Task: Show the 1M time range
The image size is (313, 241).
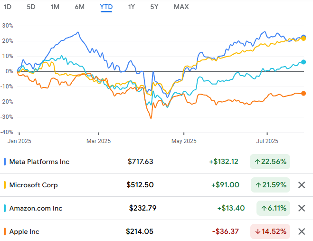Action: [x=55, y=7]
